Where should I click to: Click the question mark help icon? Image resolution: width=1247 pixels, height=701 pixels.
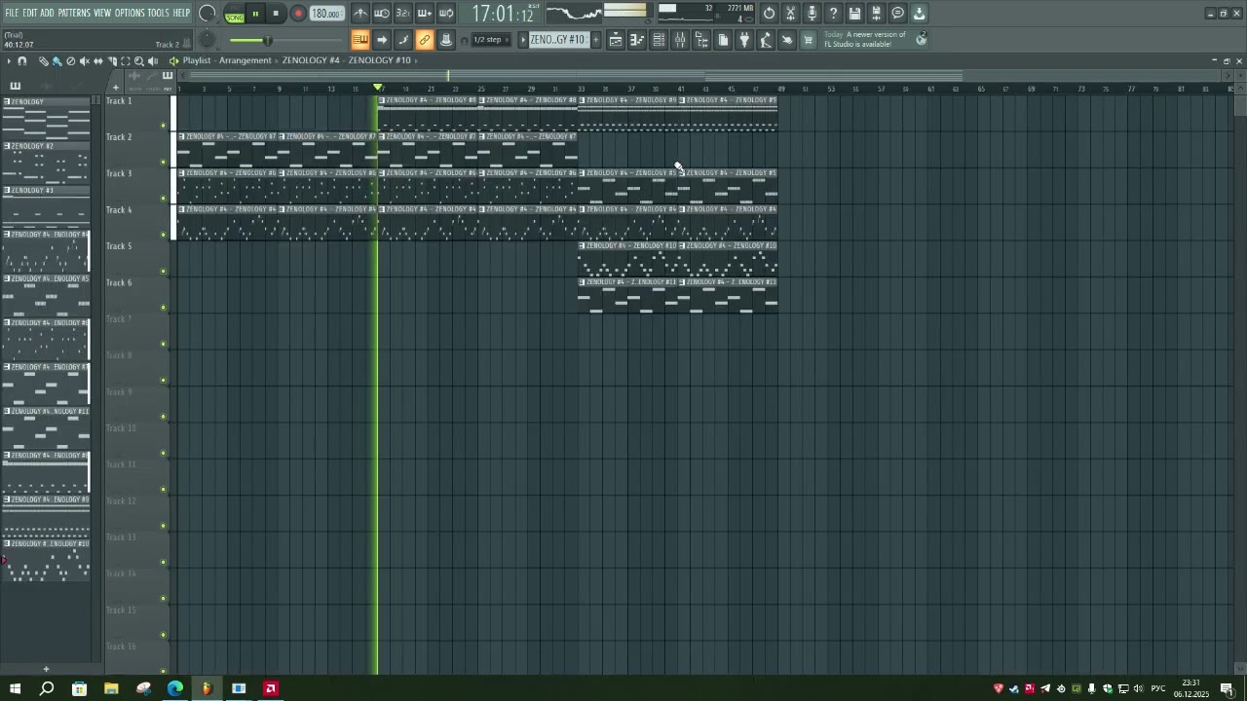[833, 14]
